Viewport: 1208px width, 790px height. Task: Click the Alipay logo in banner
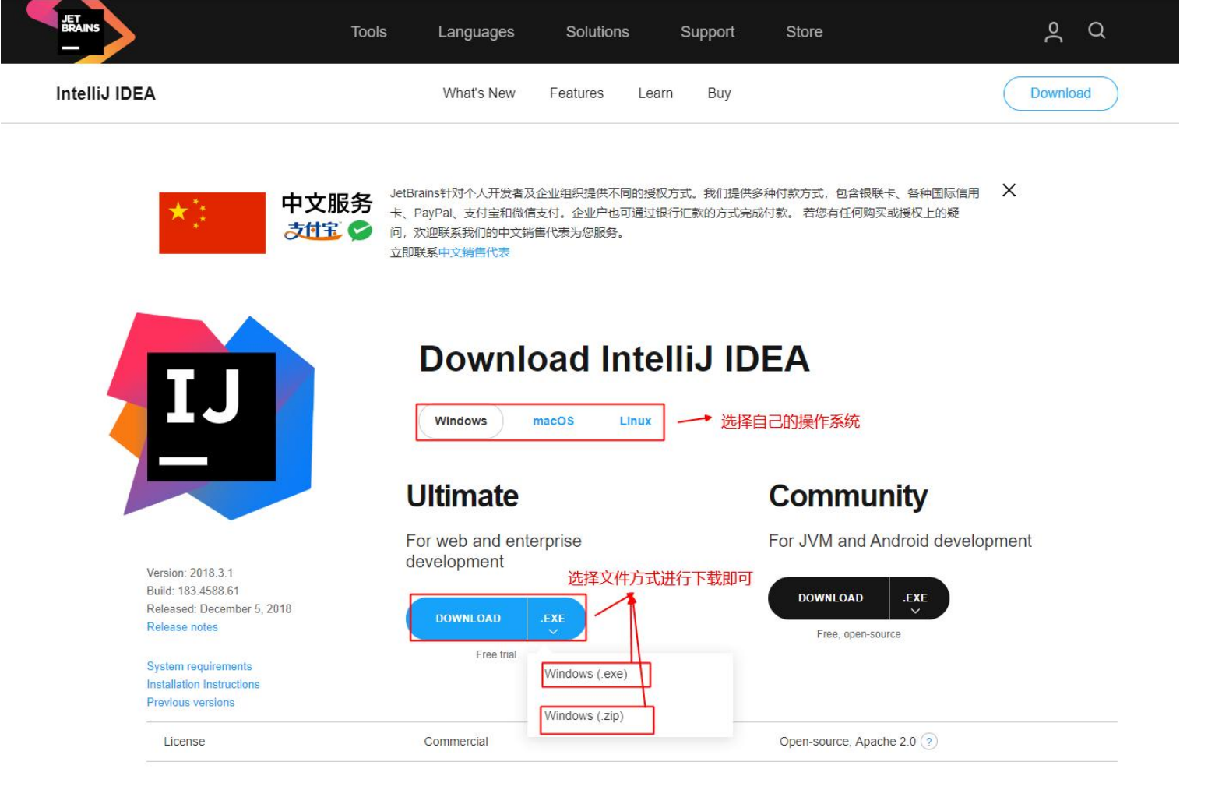313,231
